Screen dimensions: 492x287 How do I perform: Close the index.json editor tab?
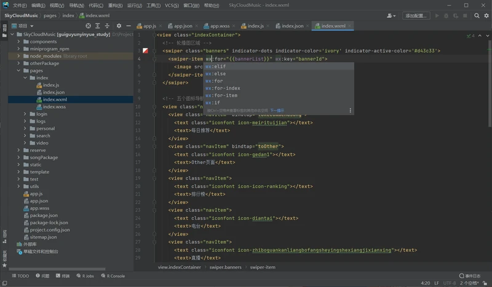point(307,26)
